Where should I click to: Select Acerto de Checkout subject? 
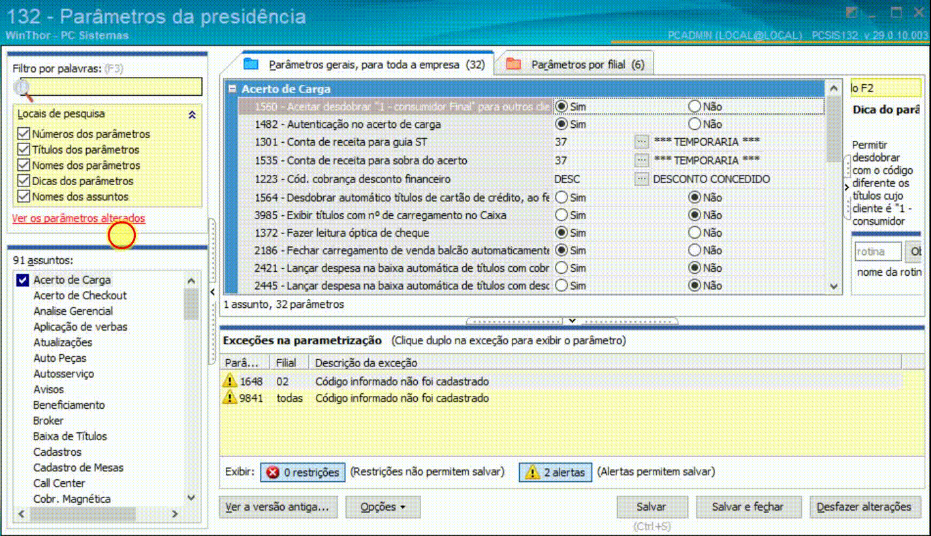click(x=80, y=295)
